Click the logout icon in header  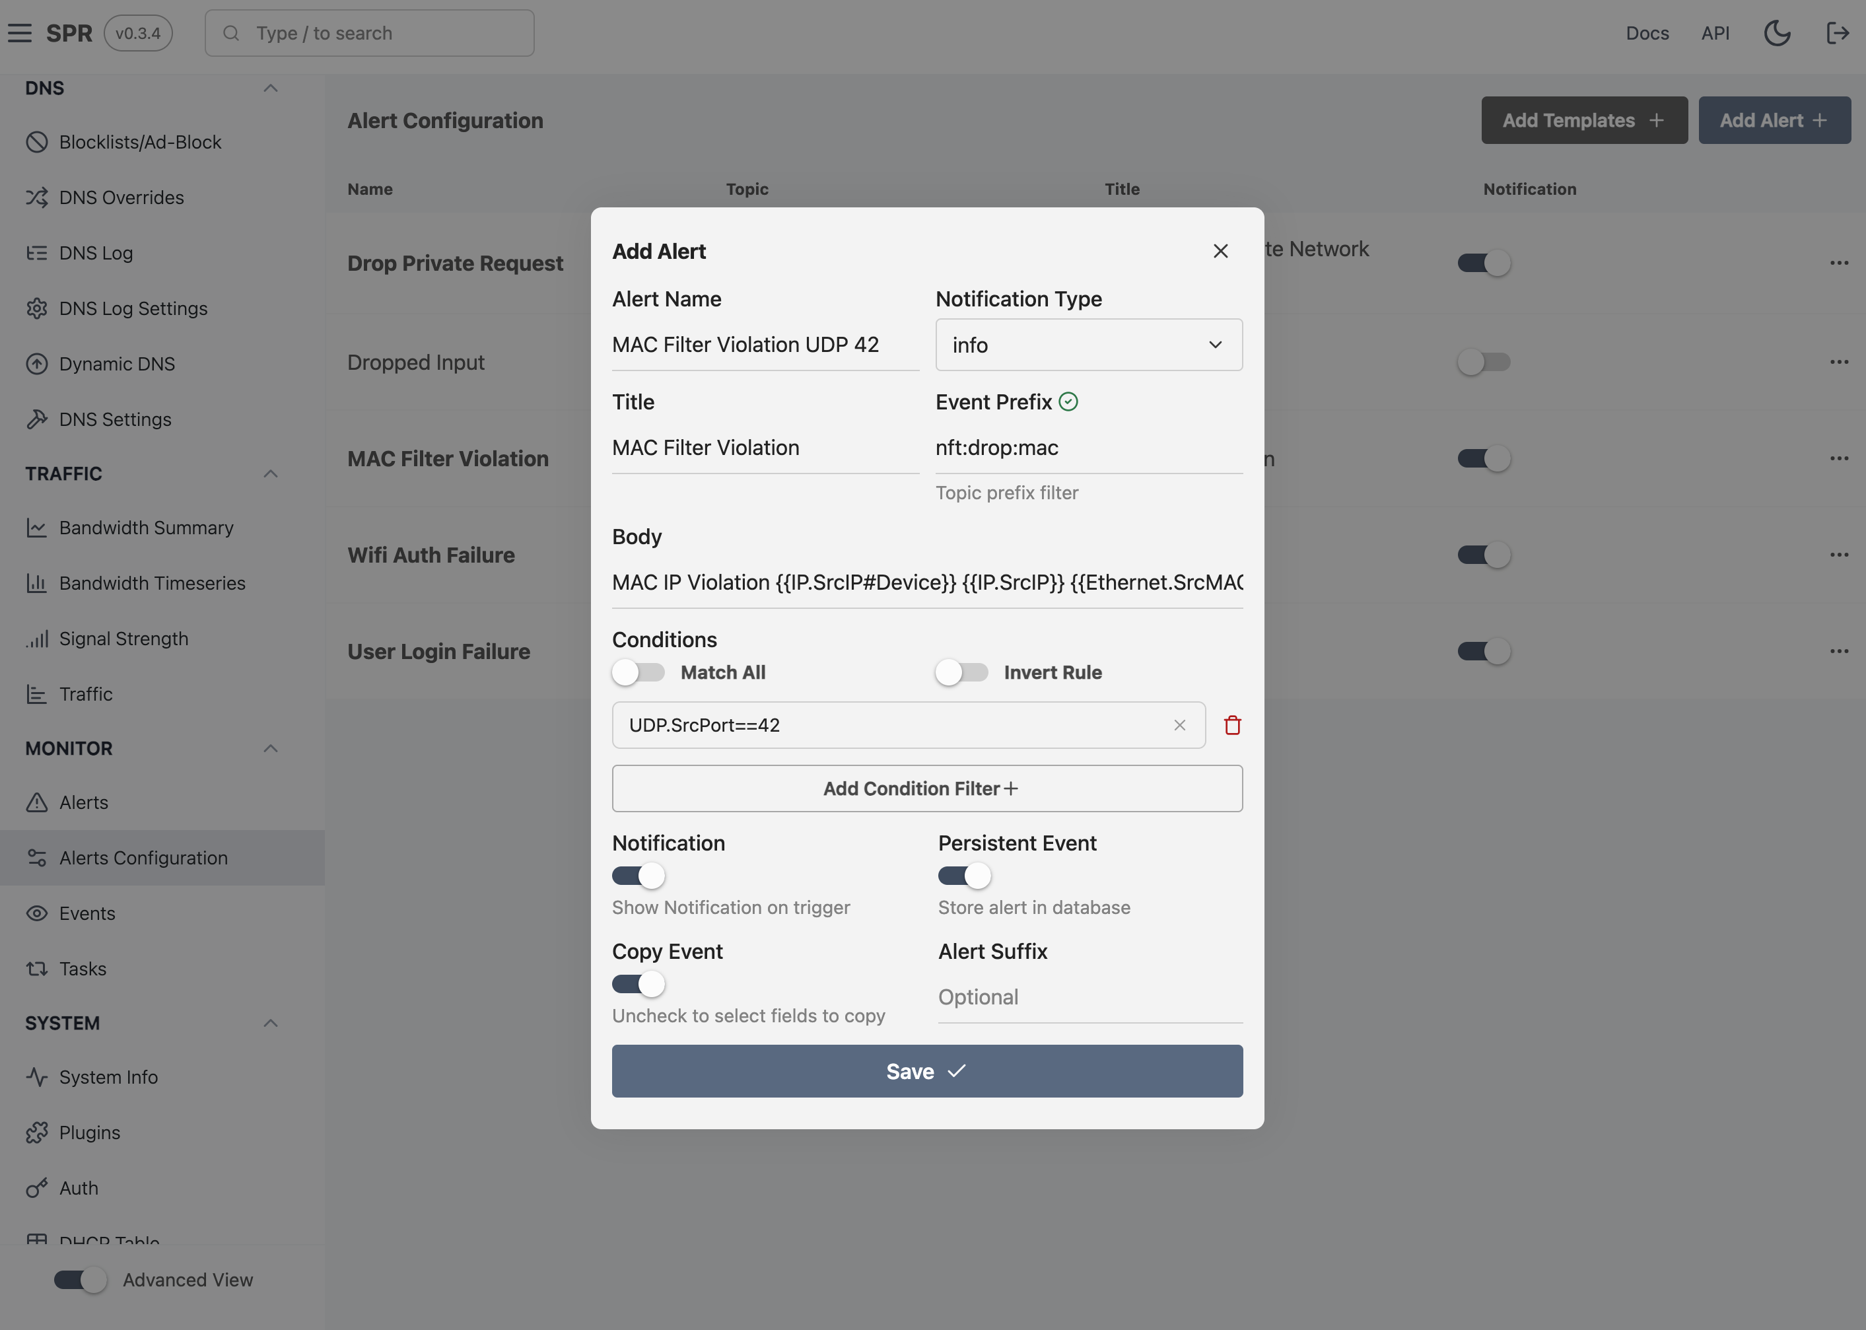pyautogui.click(x=1838, y=33)
